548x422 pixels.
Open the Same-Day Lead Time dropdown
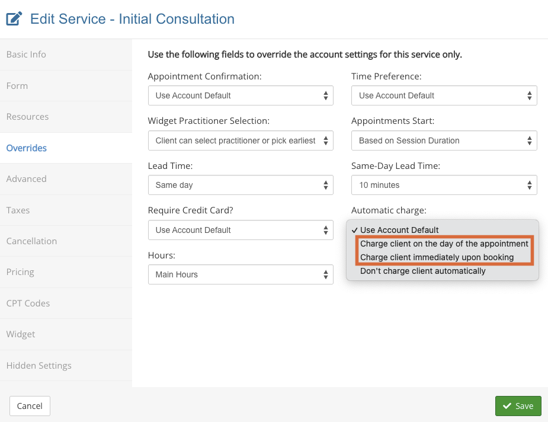(x=444, y=185)
